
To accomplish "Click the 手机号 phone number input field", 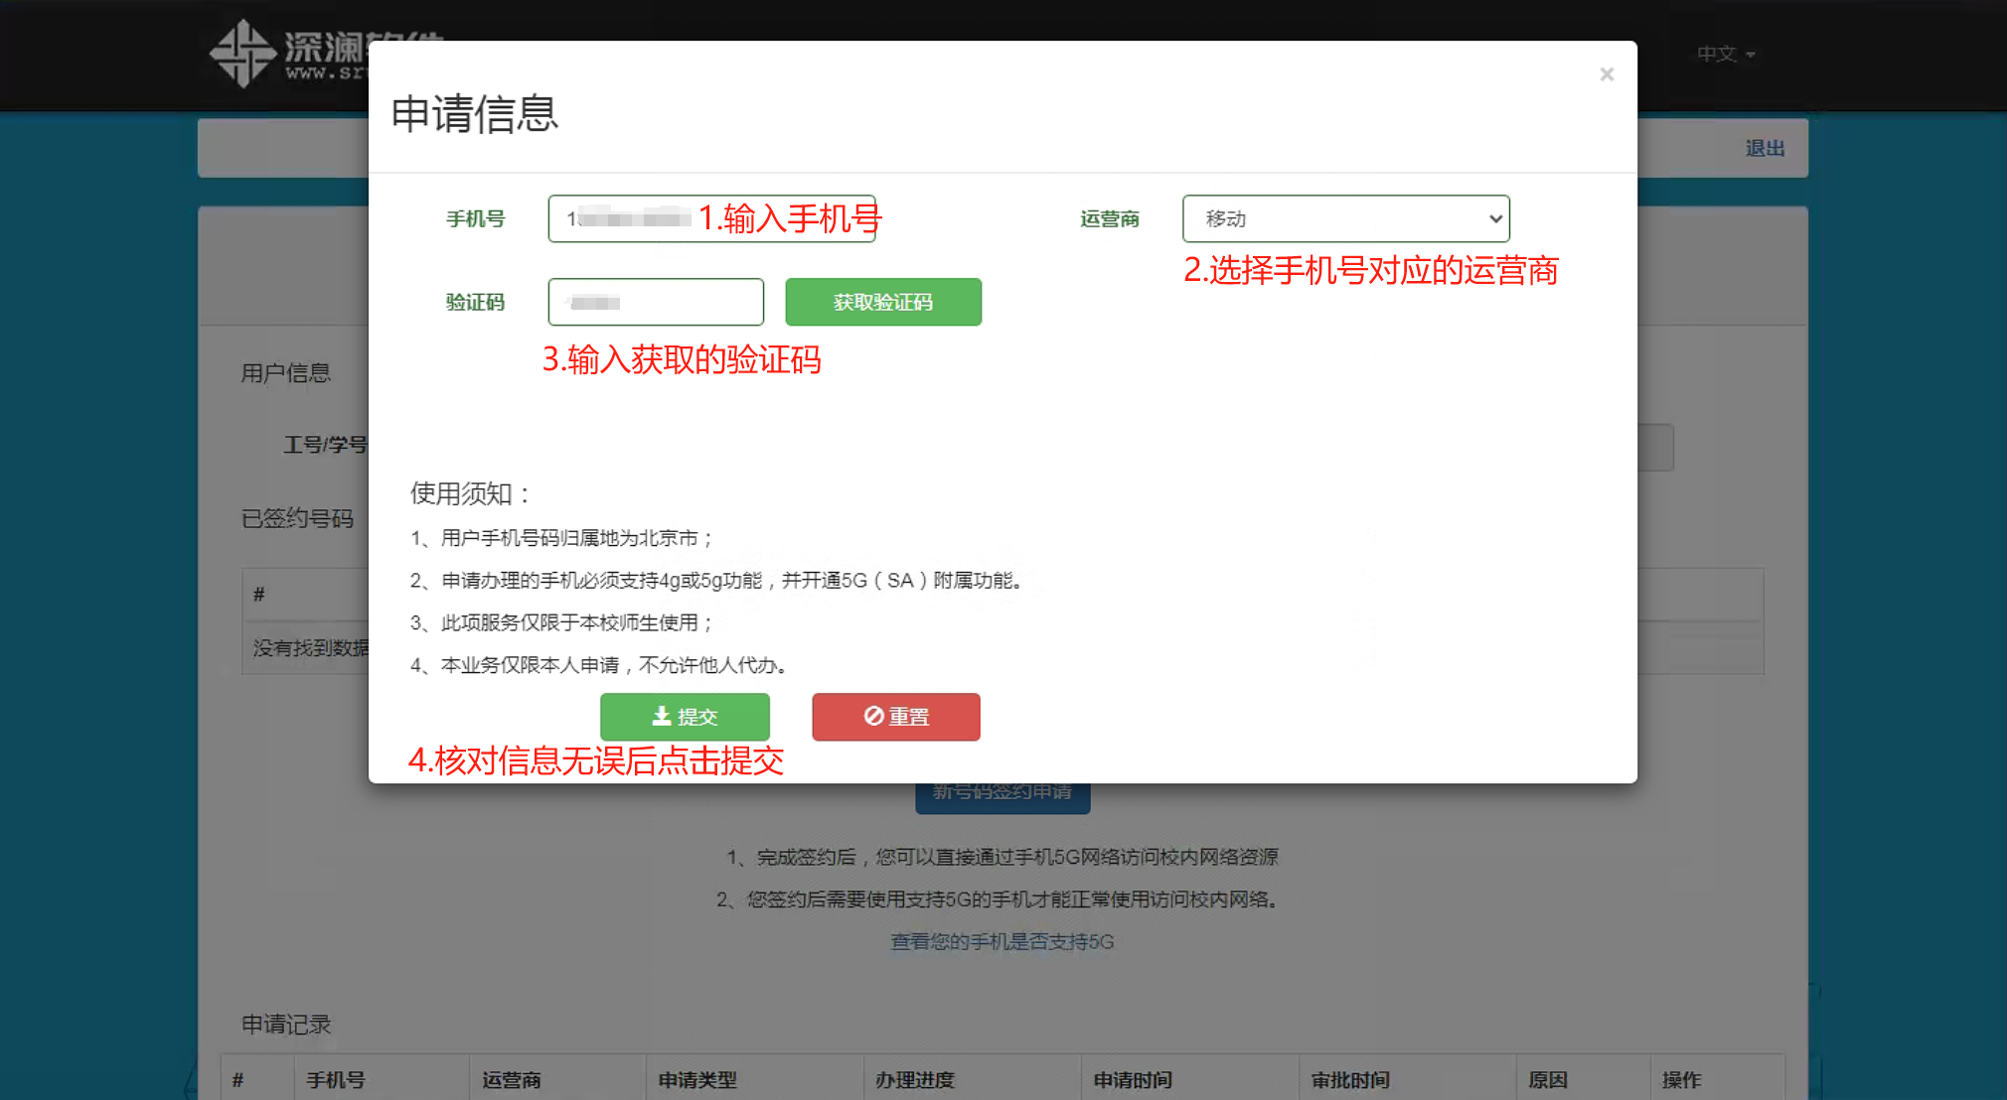I will pyautogui.click(x=710, y=218).
